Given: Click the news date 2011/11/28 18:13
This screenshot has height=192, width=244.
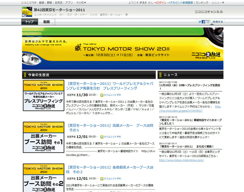Looking at the screenshot, I should [168, 117].
